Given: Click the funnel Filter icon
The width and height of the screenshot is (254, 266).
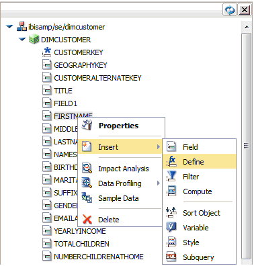Looking at the screenshot, I should [171, 176].
